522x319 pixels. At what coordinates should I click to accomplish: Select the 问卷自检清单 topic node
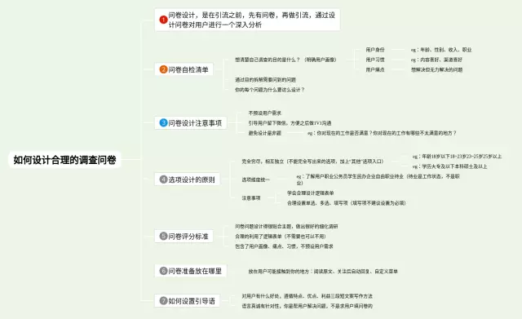[184, 69]
